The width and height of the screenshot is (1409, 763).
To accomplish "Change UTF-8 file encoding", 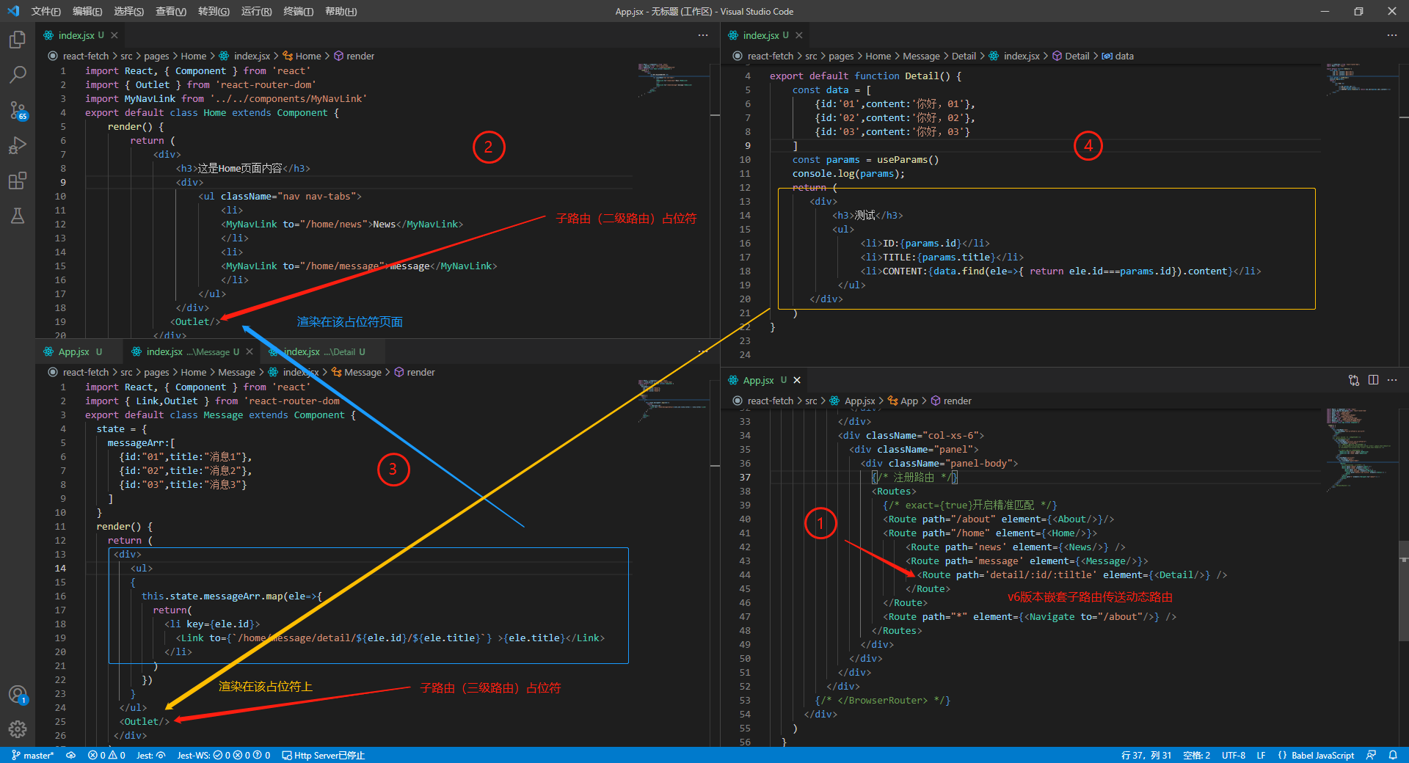I will pyautogui.click(x=1234, y=755).
